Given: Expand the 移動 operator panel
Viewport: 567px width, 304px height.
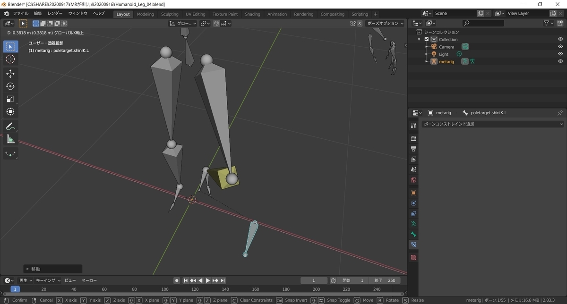Looking at the screenshot, I should point(52,269).
